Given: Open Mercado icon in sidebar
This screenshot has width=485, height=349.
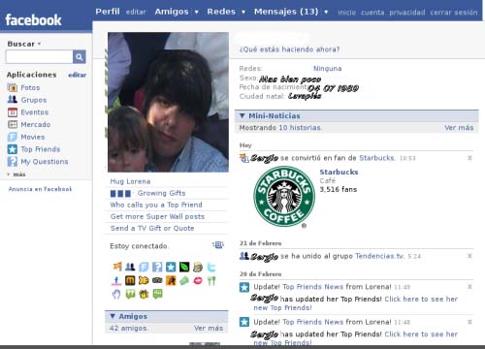Looking at the screenshot, I should (x=13, y=124).
